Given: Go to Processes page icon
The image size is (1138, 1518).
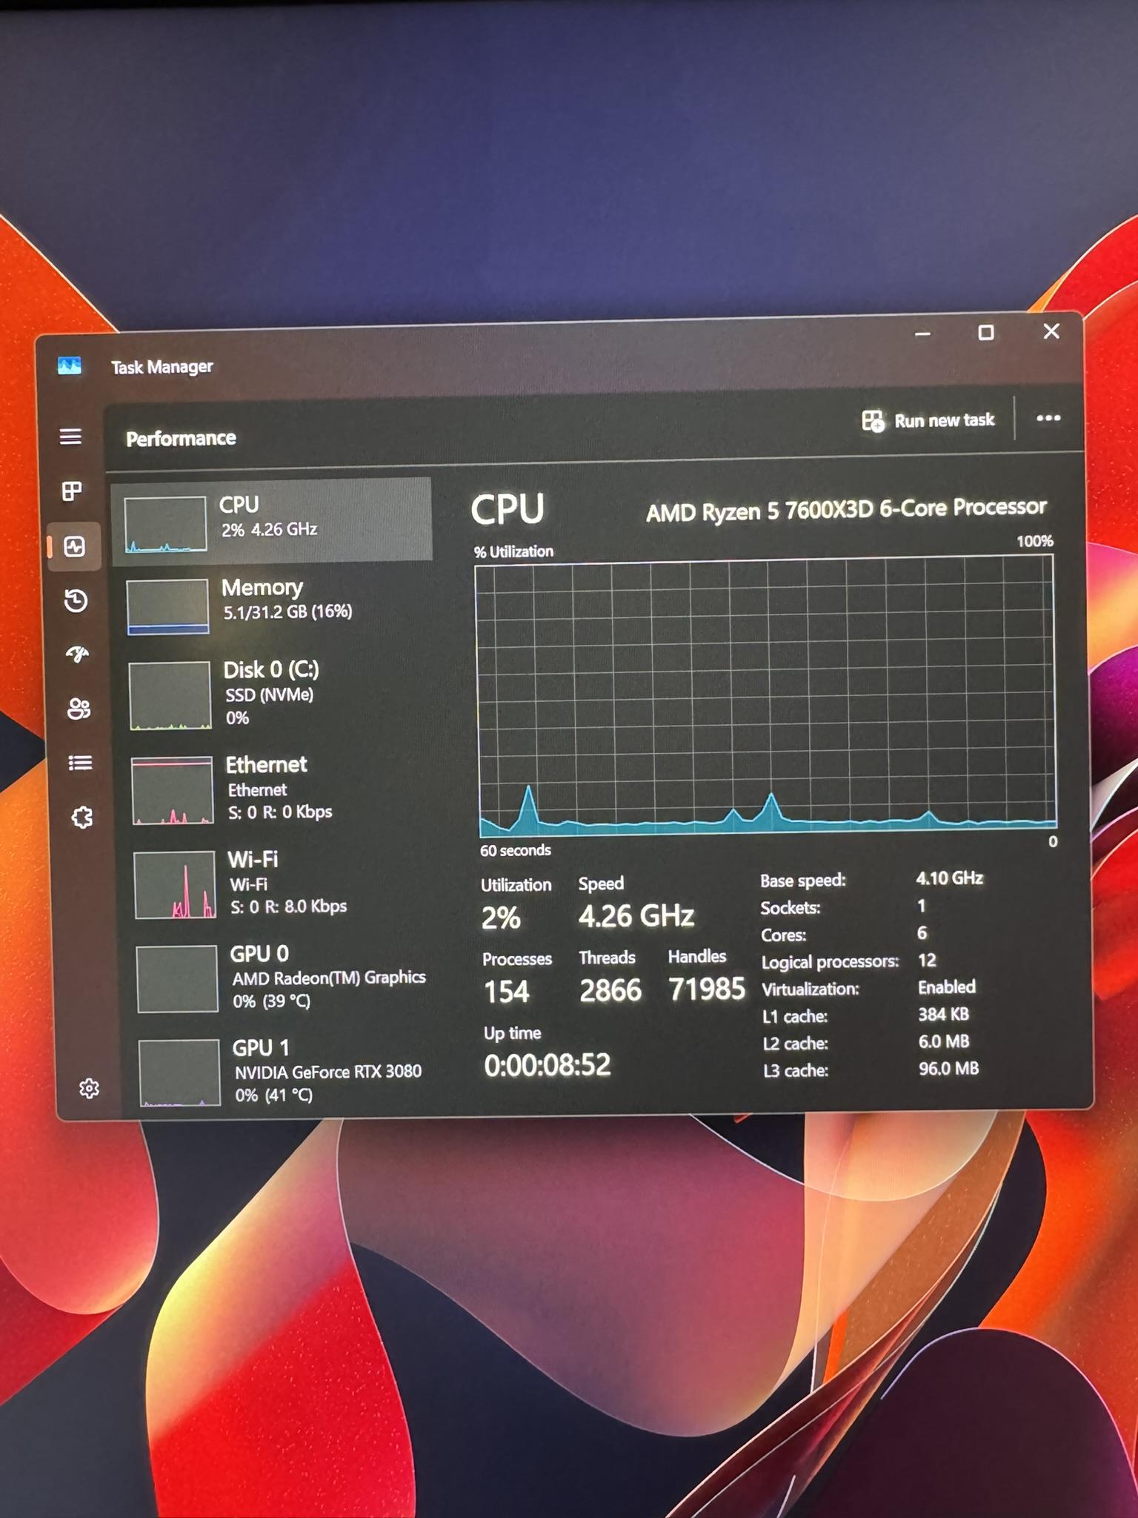Looking at the screenshot, I should [72, 491].
